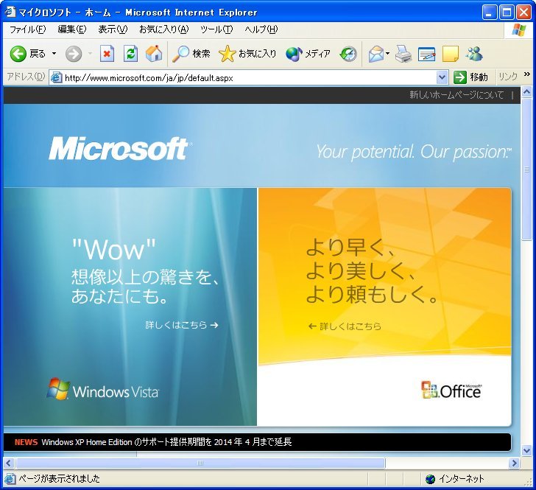Open the ファイル(F) menu
The image size is (536, 490).
pyautogui.click(x=28, y=29)
